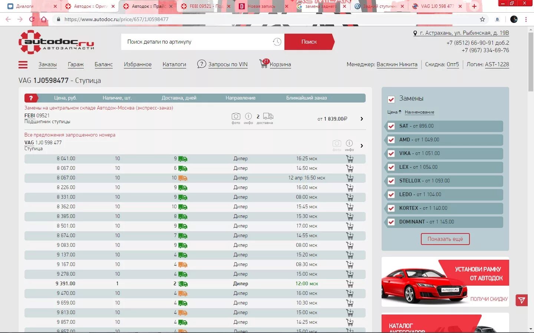Uncheck the LEX replacement checkbox
The width and height of the screenshot is (534, 333).
coord(391,167)
